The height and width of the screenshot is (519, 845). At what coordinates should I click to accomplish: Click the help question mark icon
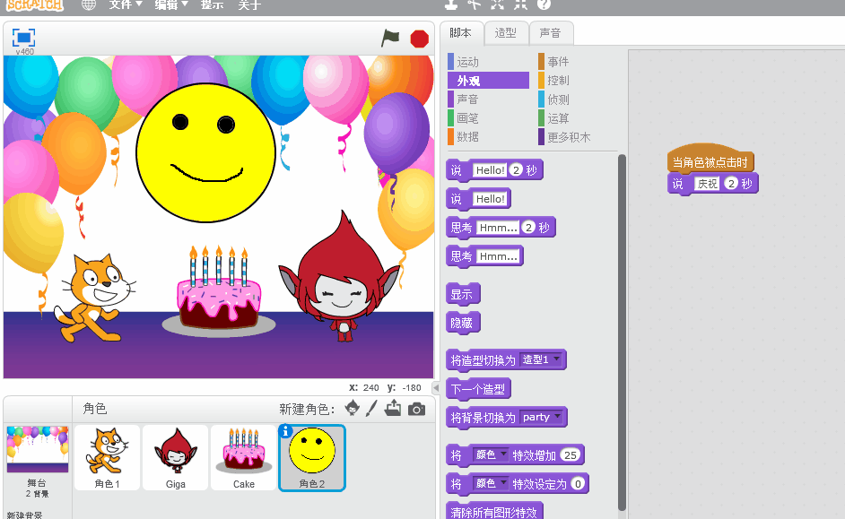click(x=544, y=4)
